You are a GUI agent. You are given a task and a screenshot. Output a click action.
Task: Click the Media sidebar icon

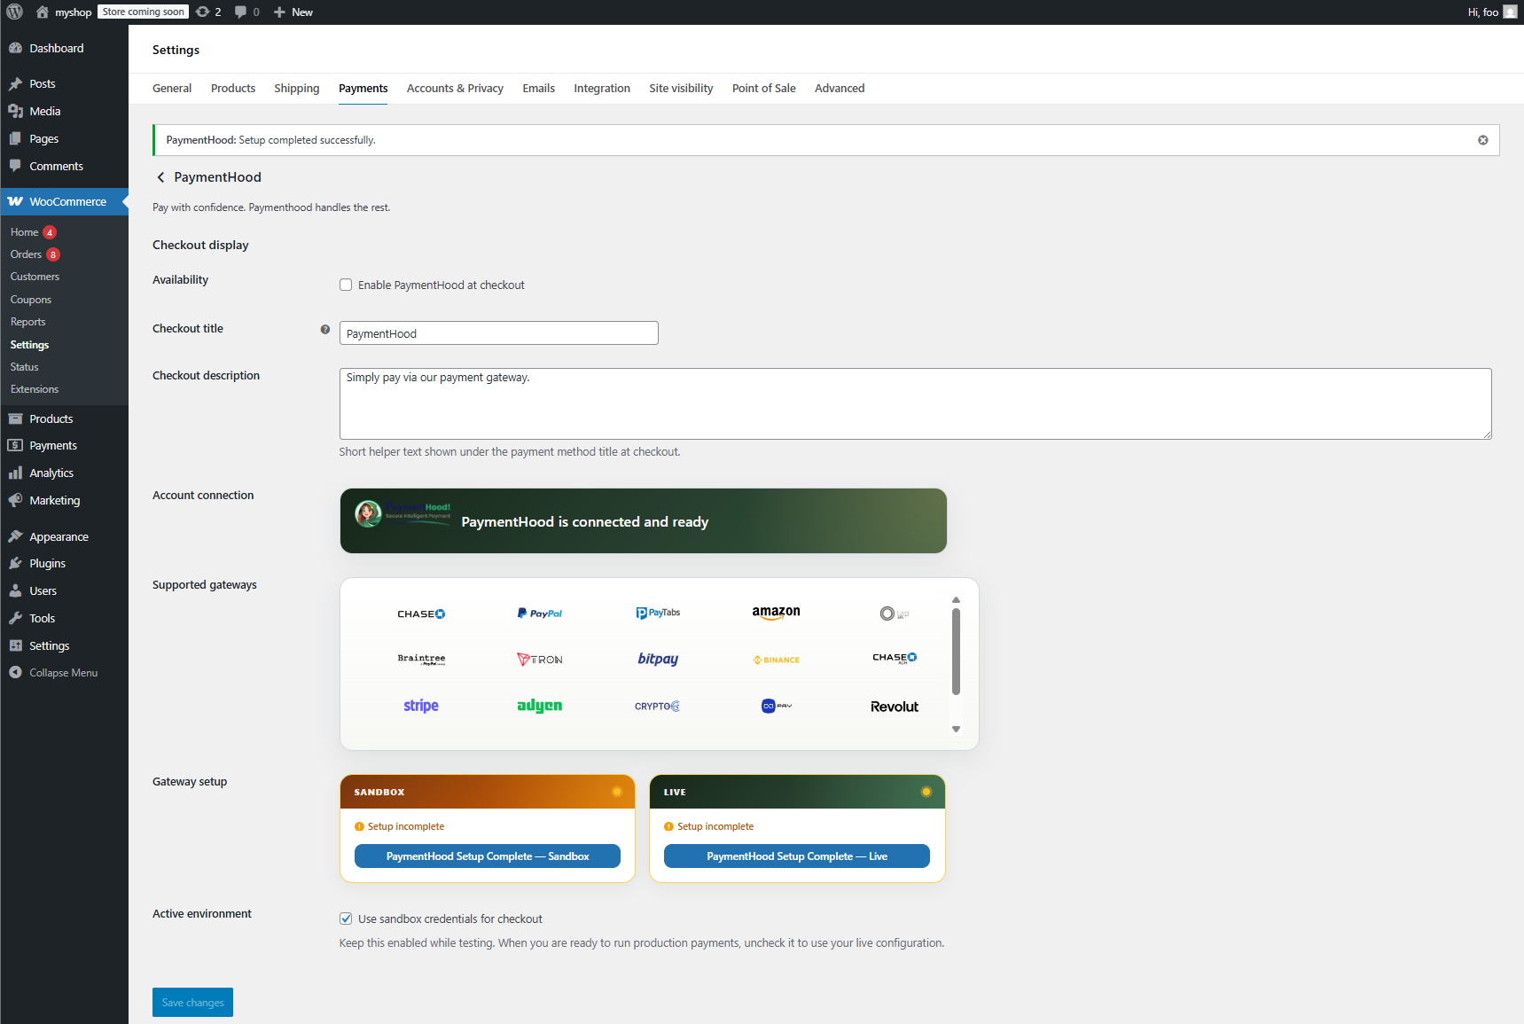point(15,111)
